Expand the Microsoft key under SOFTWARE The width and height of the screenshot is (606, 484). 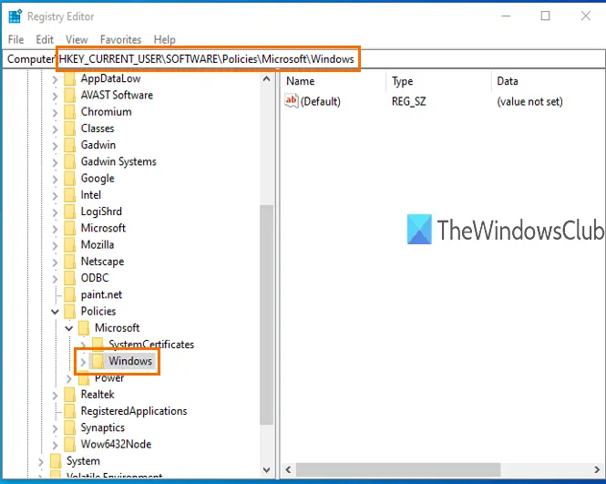[x=55, y=229]
